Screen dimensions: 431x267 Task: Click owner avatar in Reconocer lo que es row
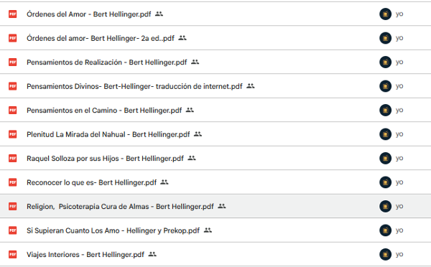click(x=385, y=182)
